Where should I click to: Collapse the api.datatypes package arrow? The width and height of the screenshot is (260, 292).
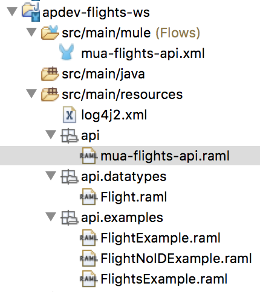pos(51,176)
